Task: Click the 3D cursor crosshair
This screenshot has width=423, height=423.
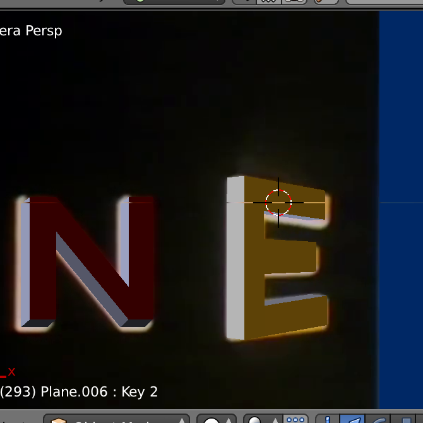Action: click(278, 202)
